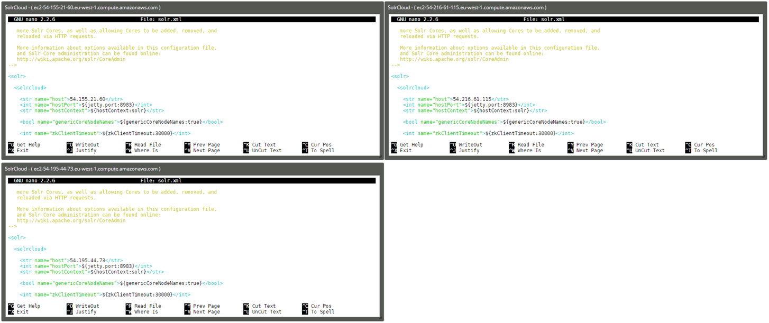The width and height of the screenshot is (769, 323).
Task: Click genericCoreNodeNames line in 54.195.44.73 window
Action: tap(120, 283)
